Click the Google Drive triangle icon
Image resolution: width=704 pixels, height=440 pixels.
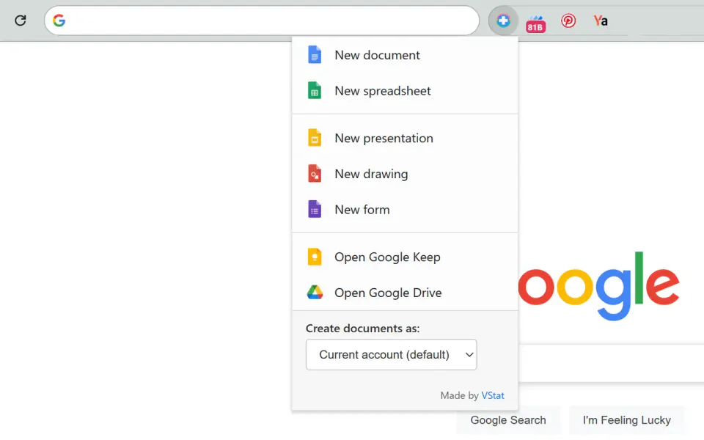click(315, 293)
